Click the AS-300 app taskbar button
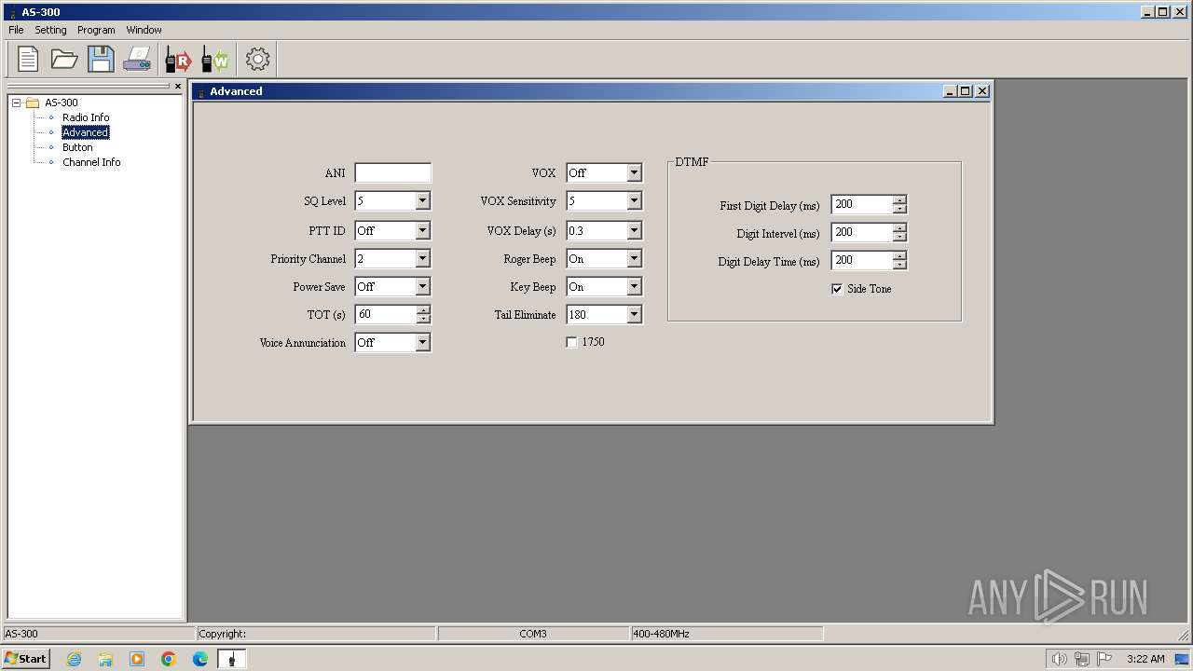Viewport: 1193px width, 671px height. click(x=232, y=659)
